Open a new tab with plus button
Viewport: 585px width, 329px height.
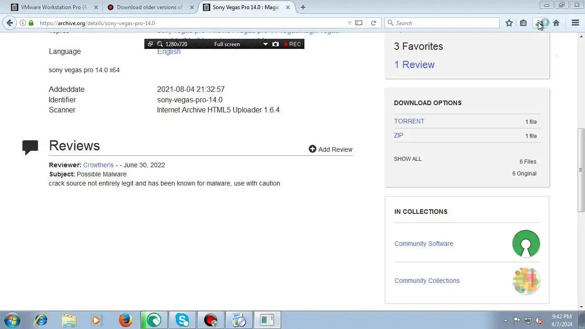(x=303, y=7)
